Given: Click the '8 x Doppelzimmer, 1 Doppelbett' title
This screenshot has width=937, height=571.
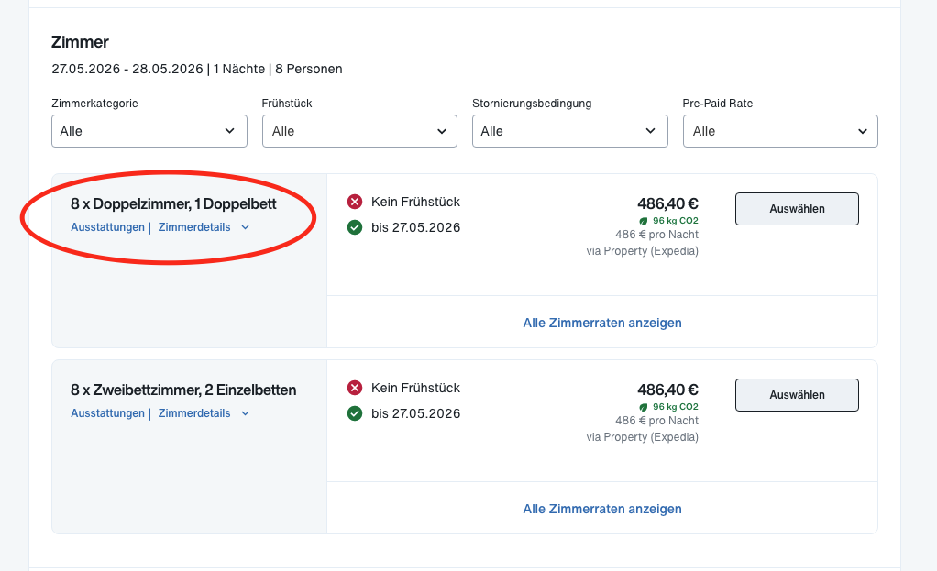Looking at the screenshot, I should tap(173, 204).
